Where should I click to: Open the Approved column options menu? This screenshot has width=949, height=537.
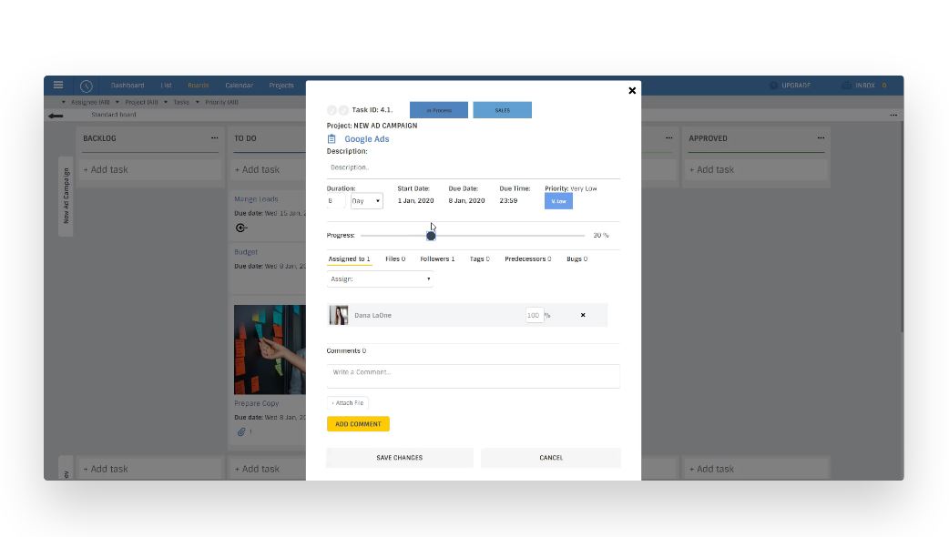(x=821, y=137)
